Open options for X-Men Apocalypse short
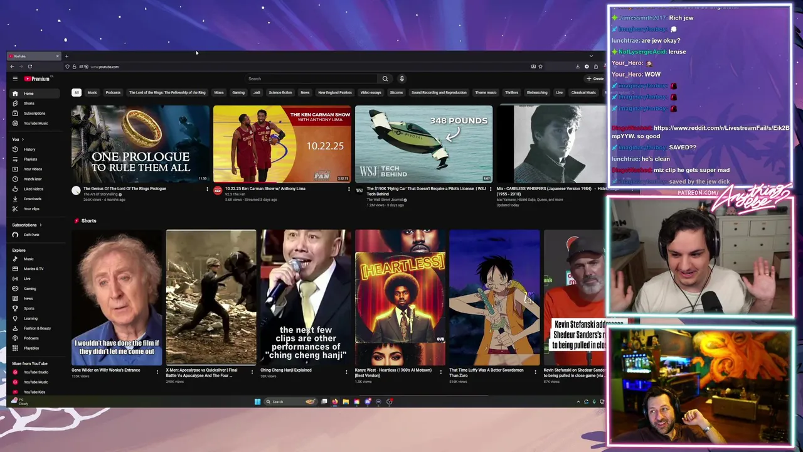Viewport: 803px width, 452px height. click(252, 371)
